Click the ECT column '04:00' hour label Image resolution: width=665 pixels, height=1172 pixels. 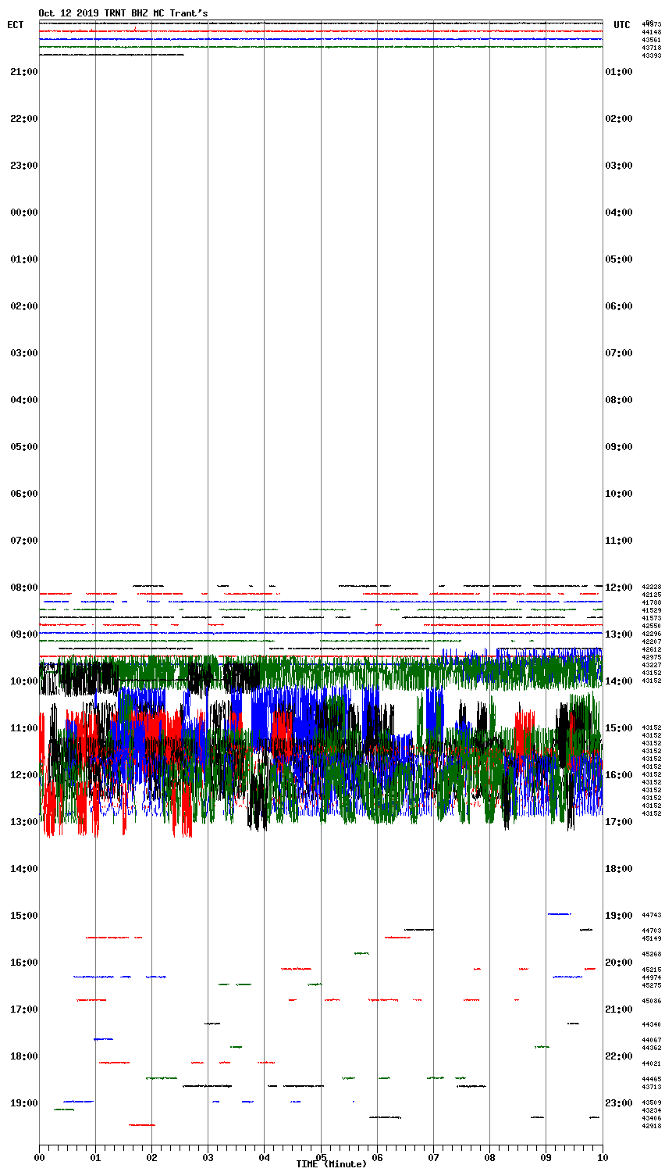[24, 400]
